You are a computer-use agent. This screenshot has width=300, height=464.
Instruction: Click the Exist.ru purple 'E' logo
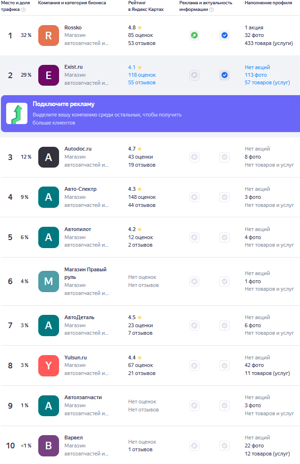click(x=49, y=75)
